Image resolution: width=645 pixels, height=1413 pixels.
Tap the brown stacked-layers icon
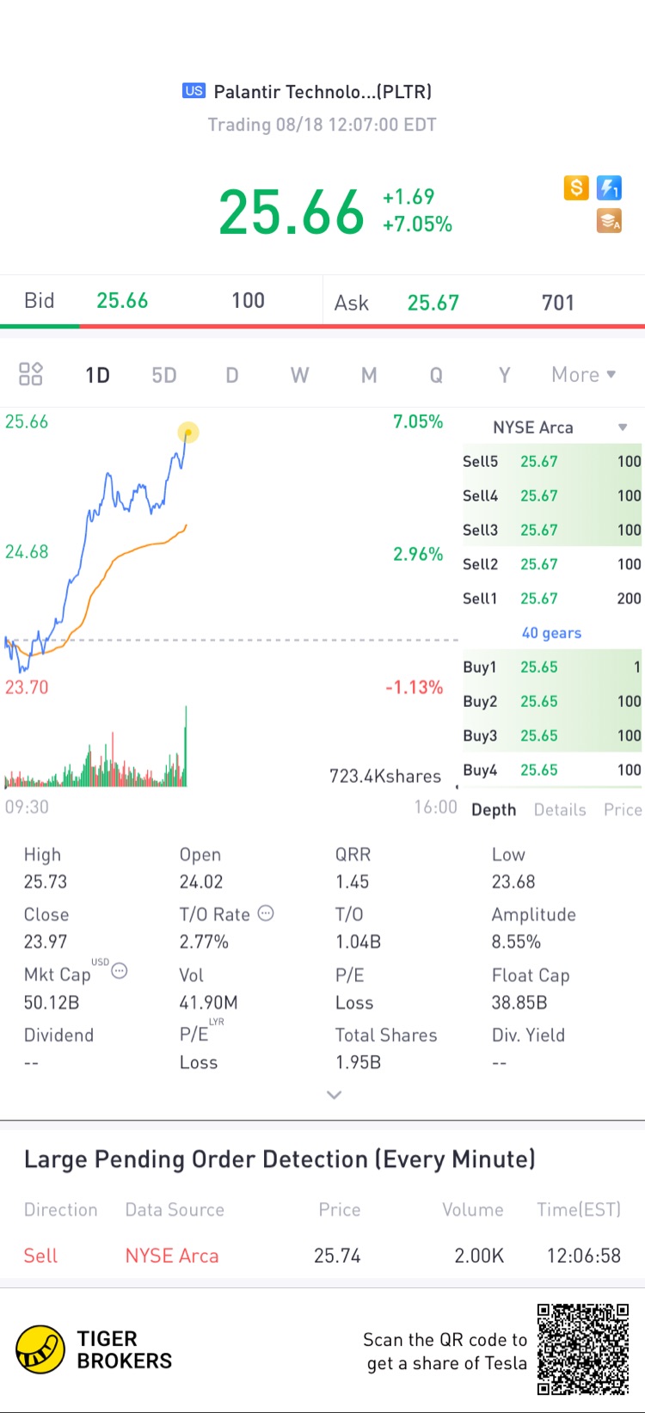[x=609, y=221]
